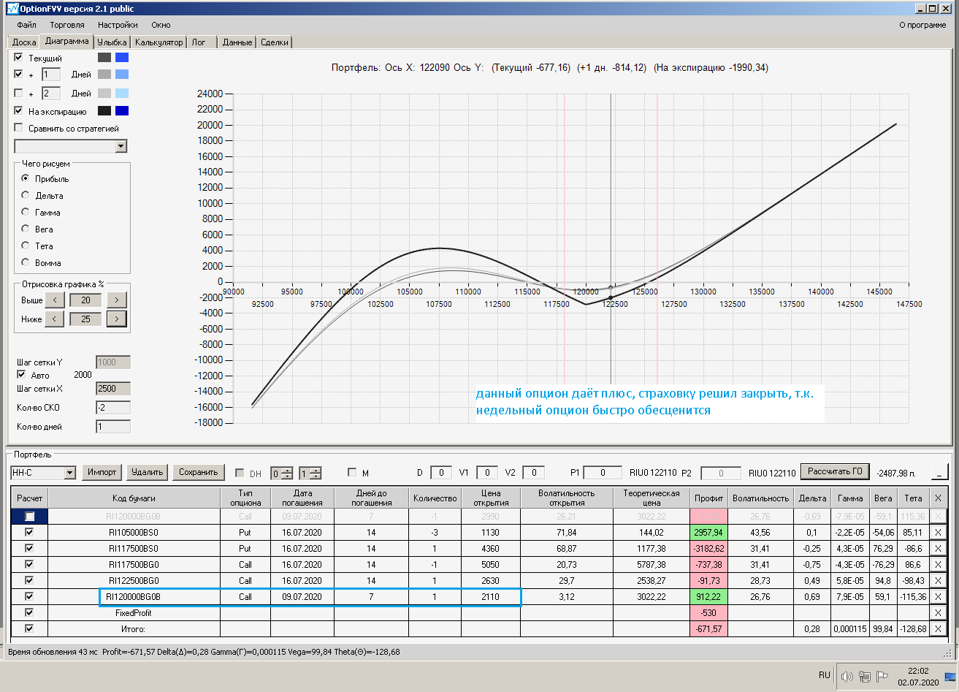Click the Рассчитать ГО button
Viewport: 959px width, 692px height.
point(836,471)
